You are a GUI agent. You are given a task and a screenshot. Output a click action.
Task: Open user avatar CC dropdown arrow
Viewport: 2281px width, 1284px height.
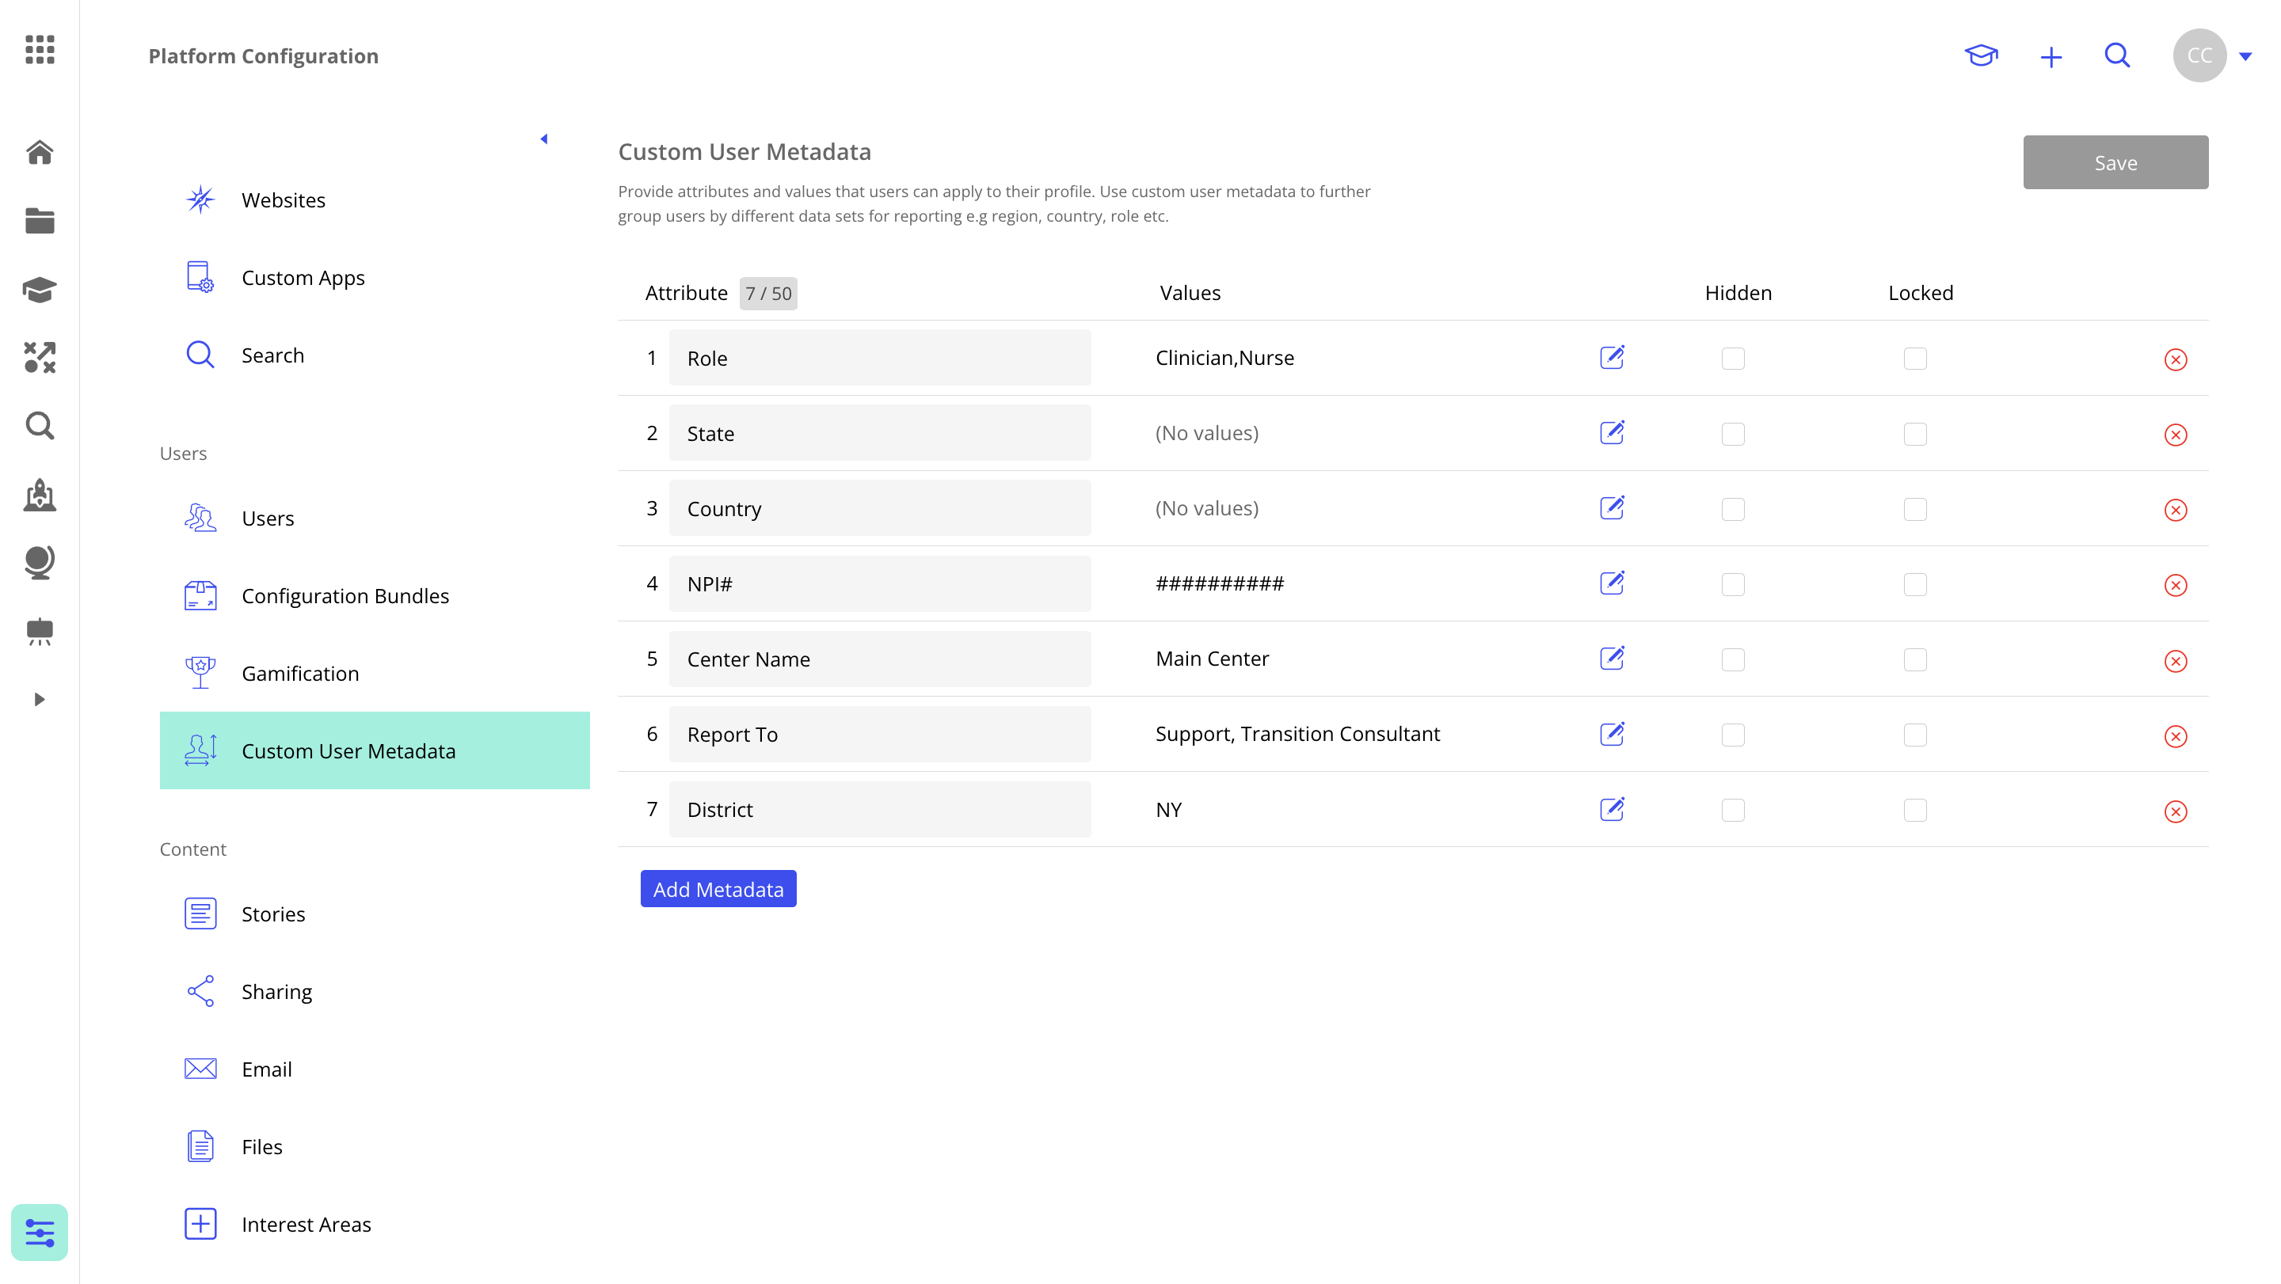click(2245, 55)
